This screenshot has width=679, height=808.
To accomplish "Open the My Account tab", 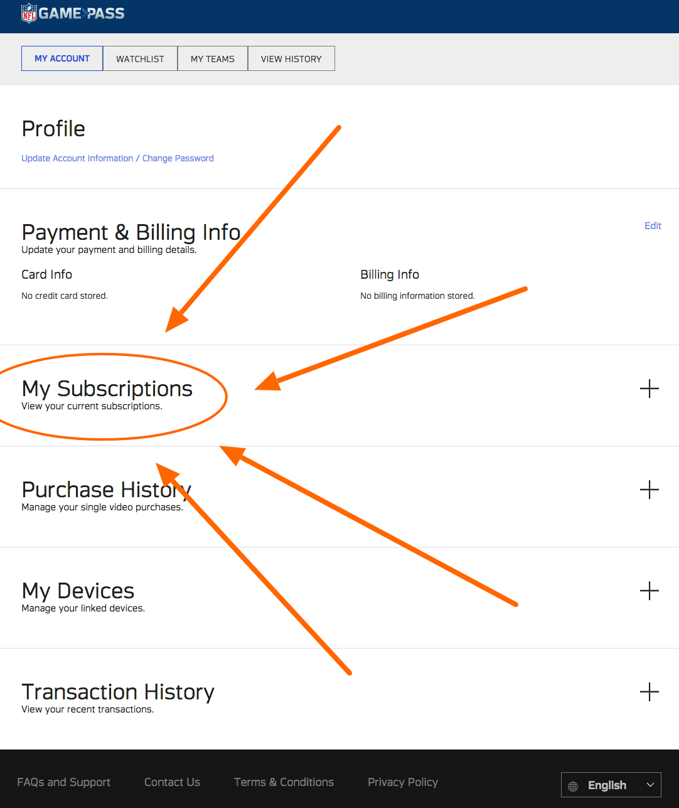I will click(62, 58).
